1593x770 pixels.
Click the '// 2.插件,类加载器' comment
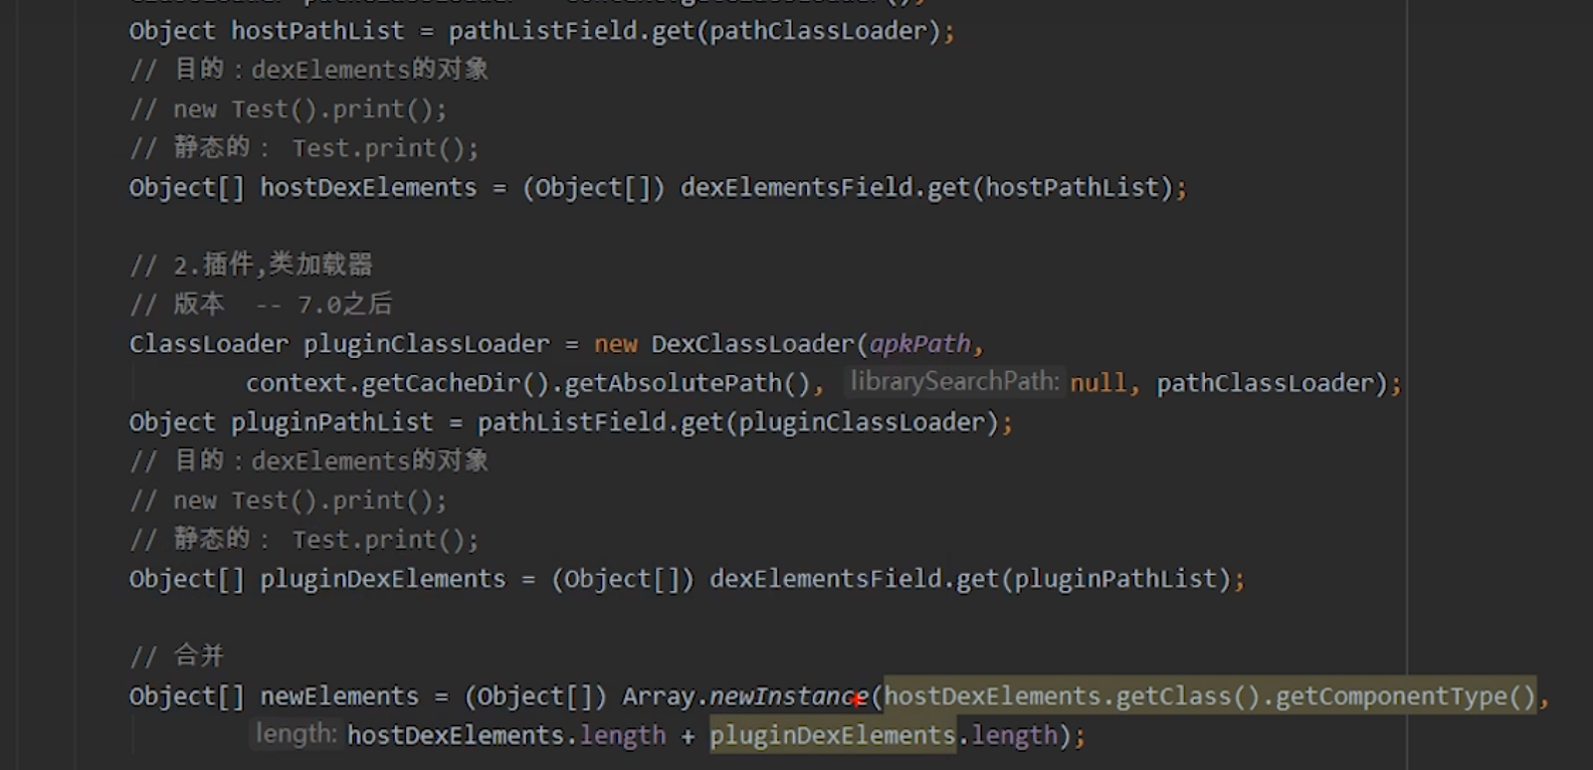pyautogui.click(x=251, y=265)
